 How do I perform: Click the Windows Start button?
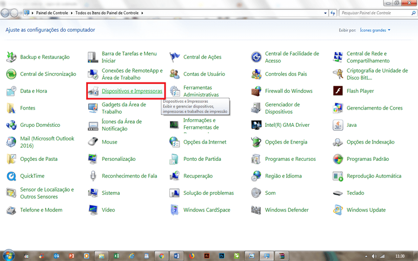click(x=9, y=255)
